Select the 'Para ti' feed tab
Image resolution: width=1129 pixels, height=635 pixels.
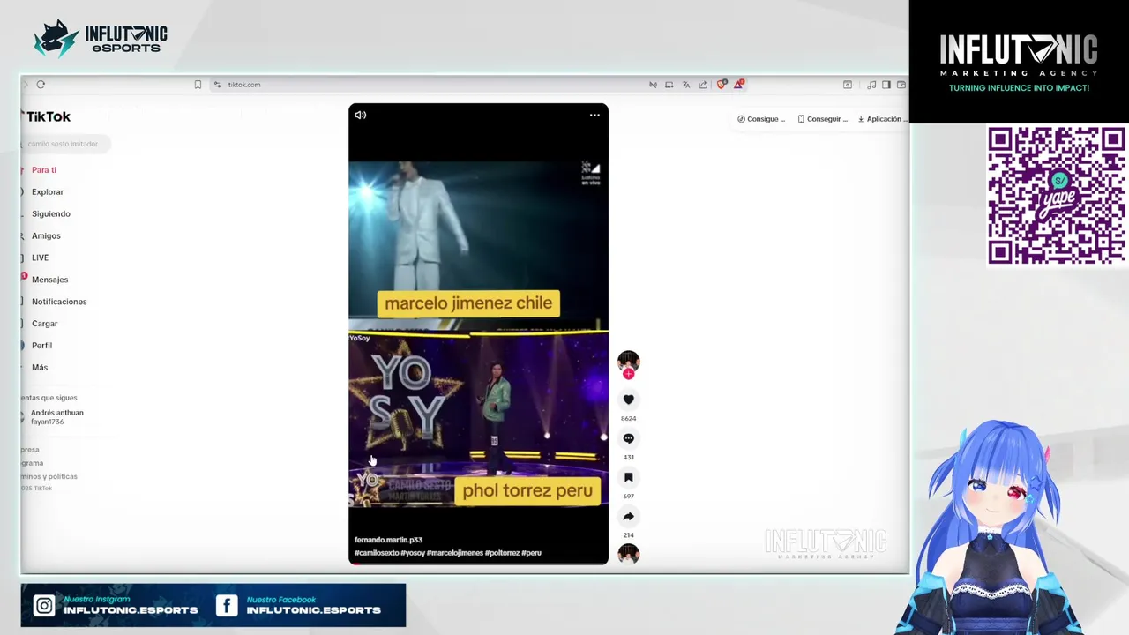click(x=44, y=170)
